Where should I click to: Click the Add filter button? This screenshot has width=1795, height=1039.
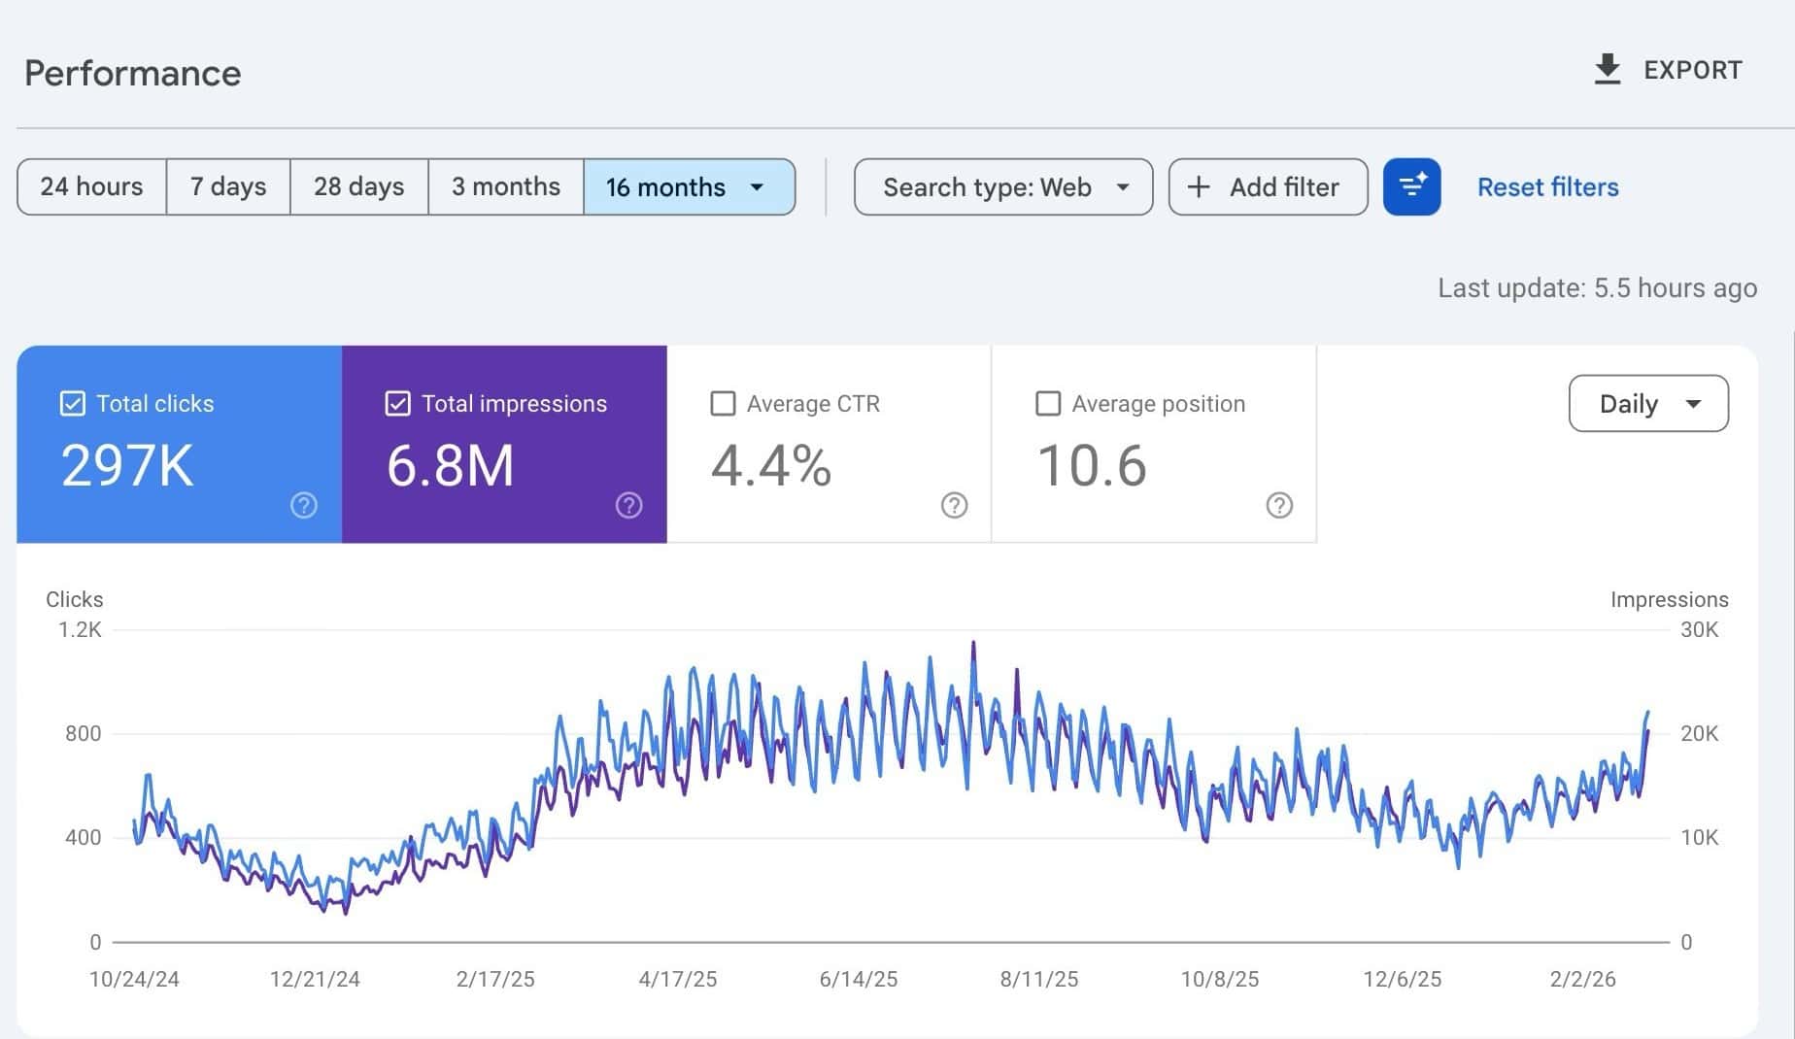pos(1268,186)
